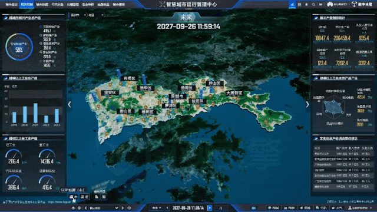Click the 南山区 label on the map

[125, 111]
